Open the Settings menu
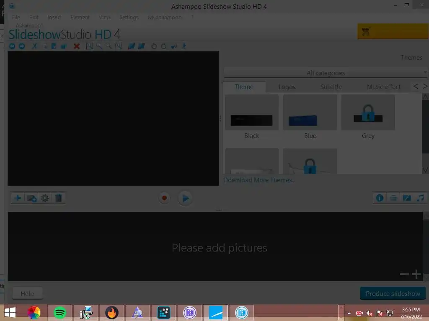The image size is (429, 321). point(129,17)
